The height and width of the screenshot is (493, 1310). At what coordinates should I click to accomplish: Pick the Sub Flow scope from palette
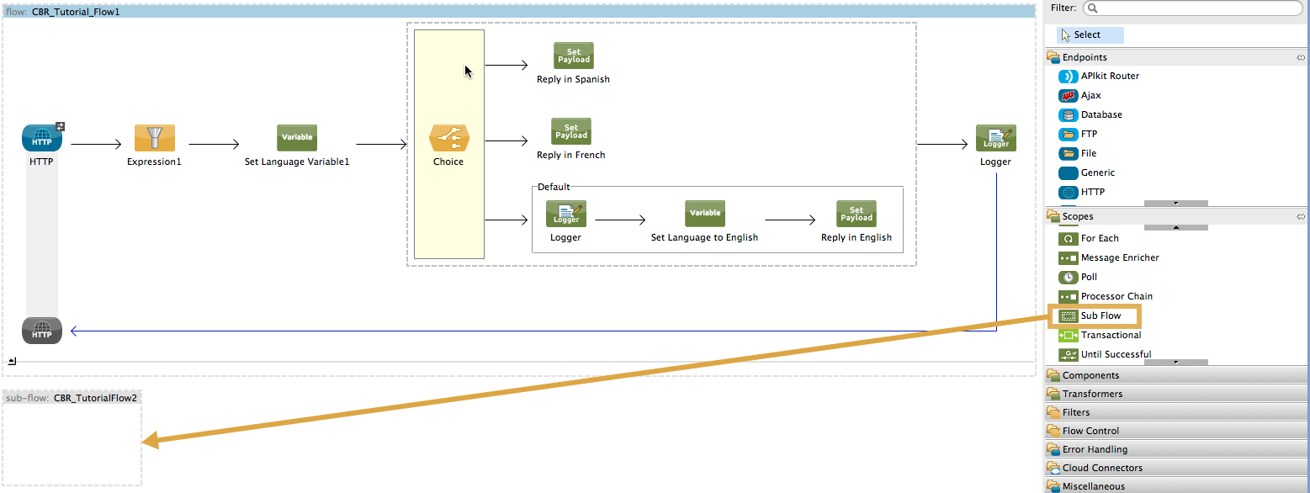tap(1101, 316)
